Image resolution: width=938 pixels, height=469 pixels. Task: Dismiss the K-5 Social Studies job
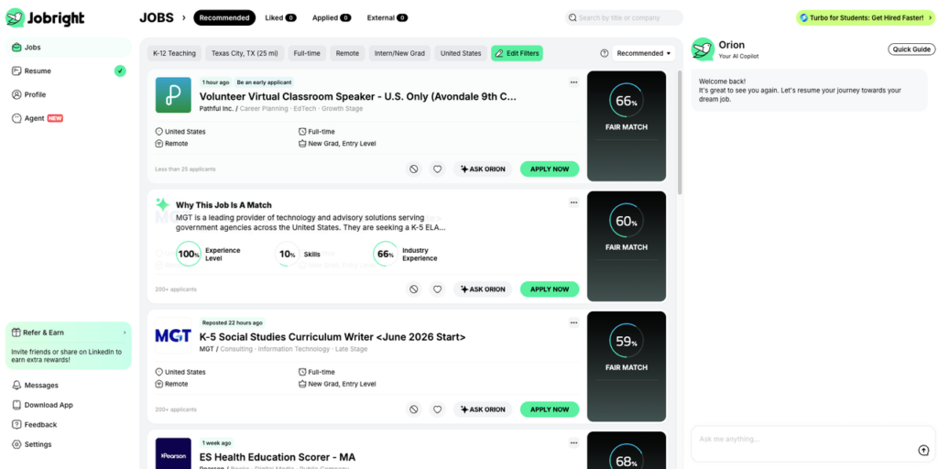(x=413, y=409)
